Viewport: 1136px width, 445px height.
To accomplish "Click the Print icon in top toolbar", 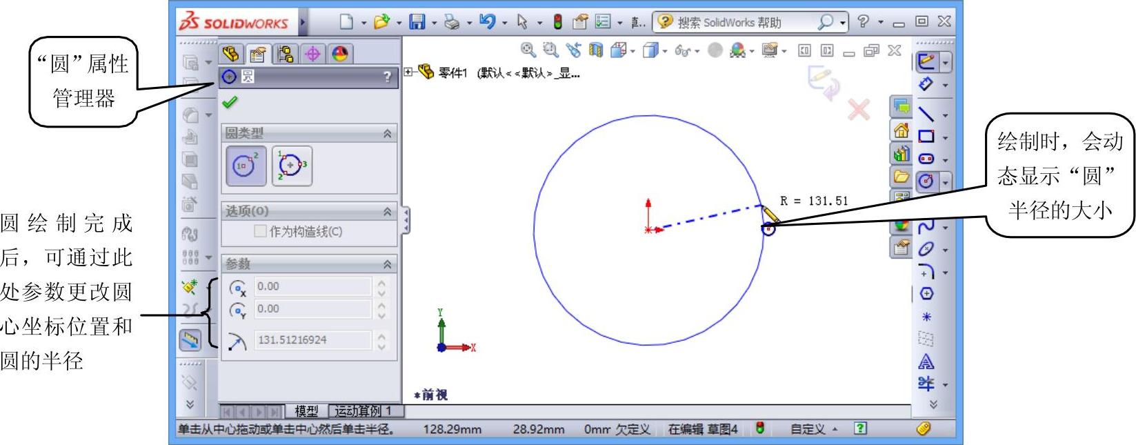I will point(452,22).
